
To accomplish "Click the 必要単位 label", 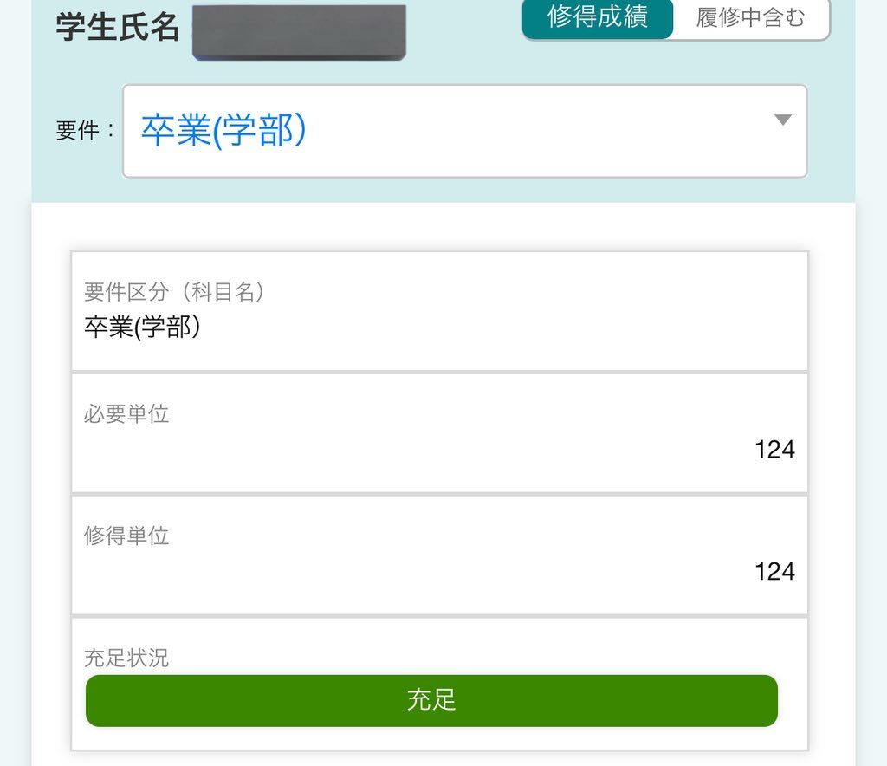I will [x=126, y=414].
